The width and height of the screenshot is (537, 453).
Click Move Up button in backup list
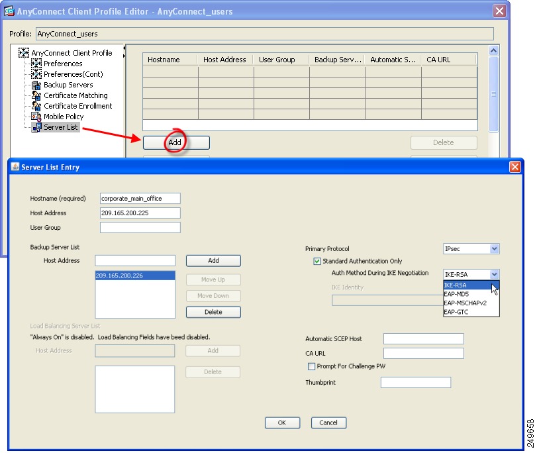tap(213, 279)
